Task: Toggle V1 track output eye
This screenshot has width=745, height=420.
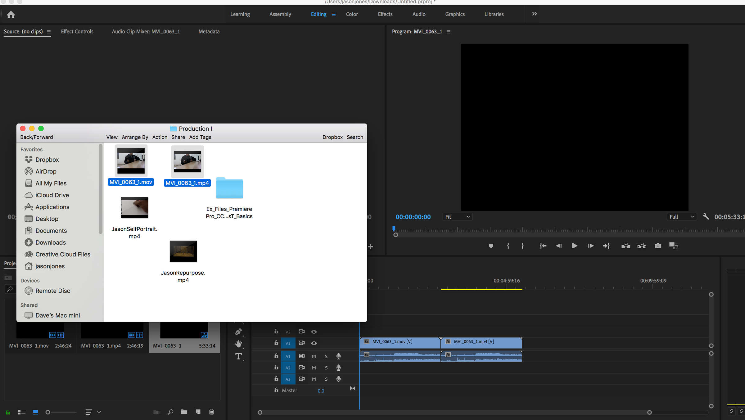Action: pyautogui.click(x=314, y=343)
